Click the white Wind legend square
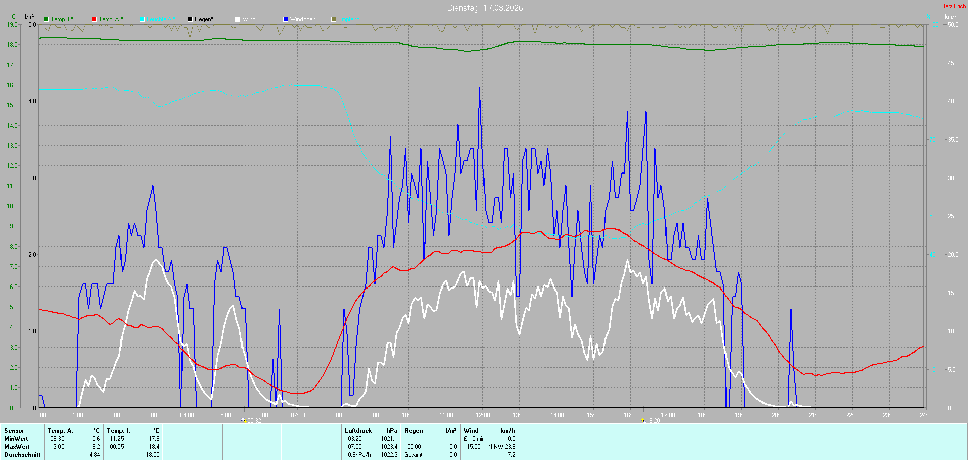The width and height of the screenshot is (968, 460). pyautogui.click(x=238, y=19)
